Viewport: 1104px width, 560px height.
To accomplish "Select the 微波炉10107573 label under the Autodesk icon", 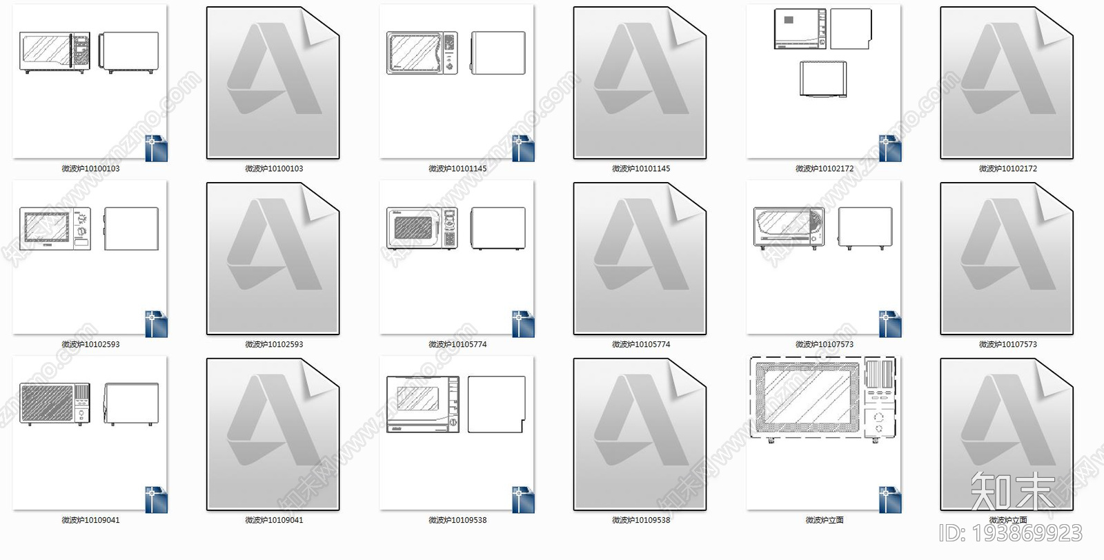I will (1008, 344).
